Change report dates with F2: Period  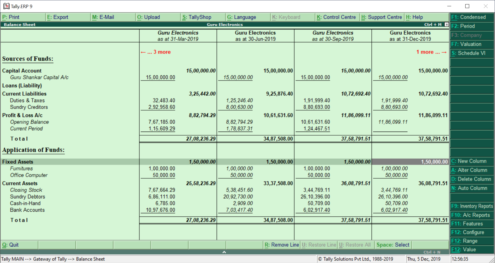point(471,26)
